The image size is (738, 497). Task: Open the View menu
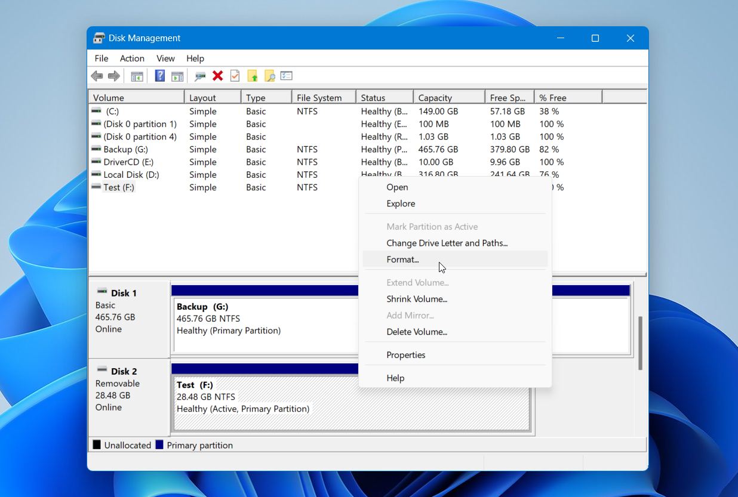point(165,58)
